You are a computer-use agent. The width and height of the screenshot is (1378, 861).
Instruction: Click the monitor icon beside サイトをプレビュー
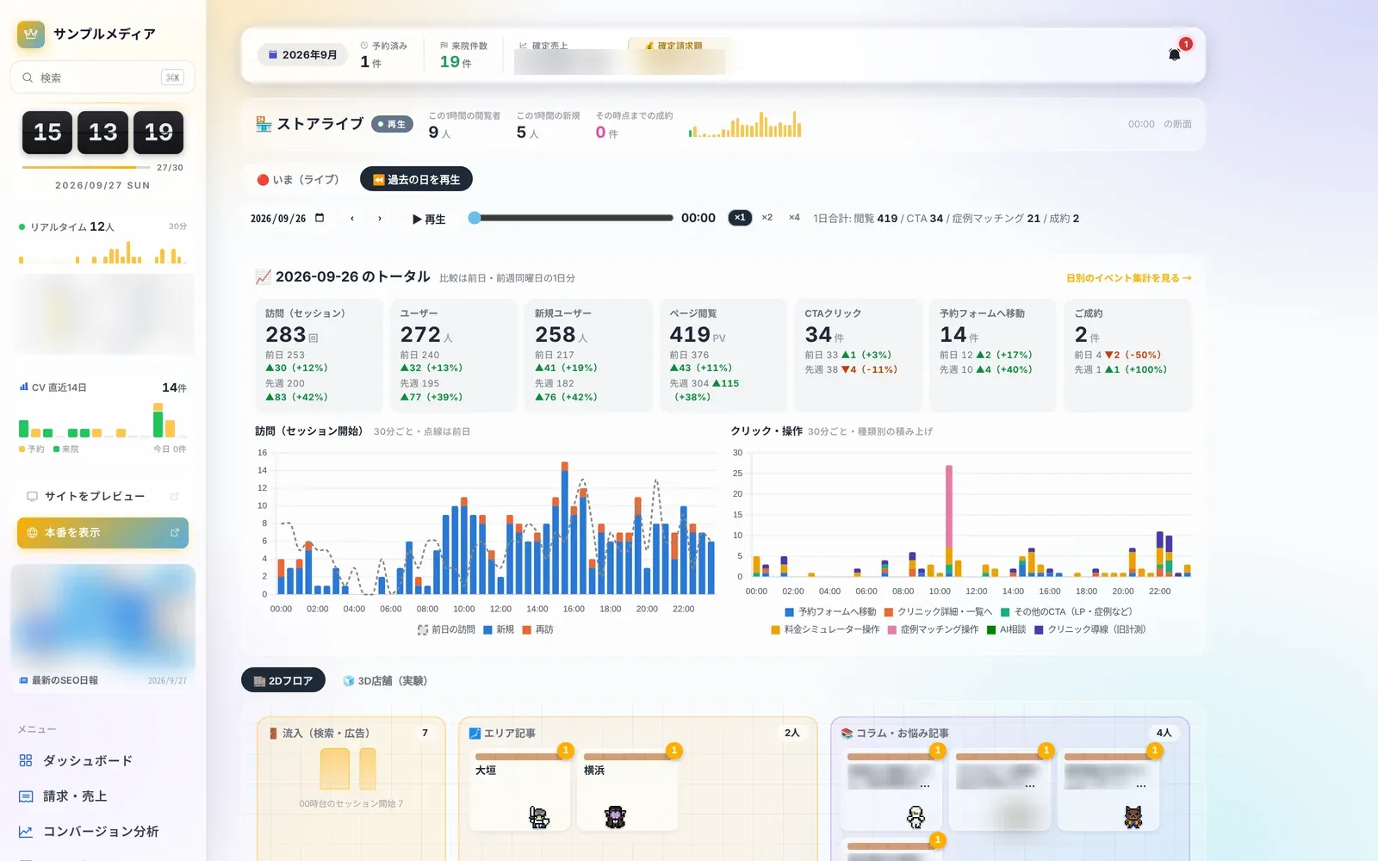pyautogui.click(x=32, y=497)
